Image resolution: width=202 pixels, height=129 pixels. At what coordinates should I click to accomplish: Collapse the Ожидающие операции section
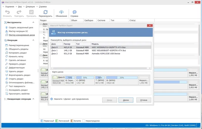pos(33,99)
